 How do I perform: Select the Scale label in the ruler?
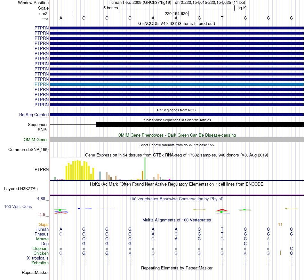pyautogui.click(x=43, y=8)
